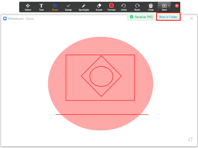The width and height of the screenshot is (198, 148).
Task: Clear the whiteboard drawings
Action: pos(151,7)
